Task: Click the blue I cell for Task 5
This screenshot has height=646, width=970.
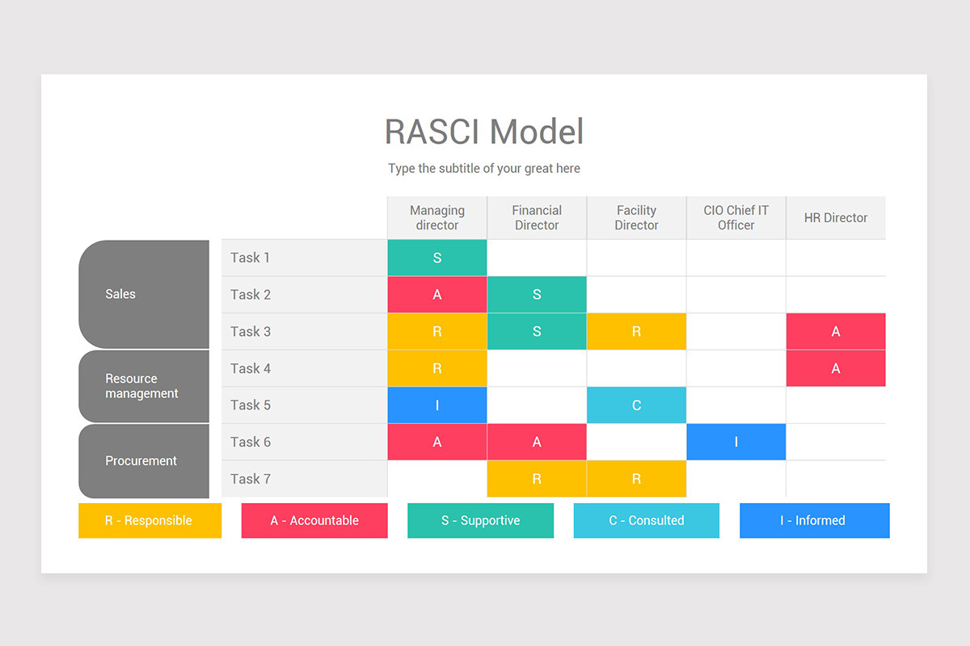Action: click(436, 405)
